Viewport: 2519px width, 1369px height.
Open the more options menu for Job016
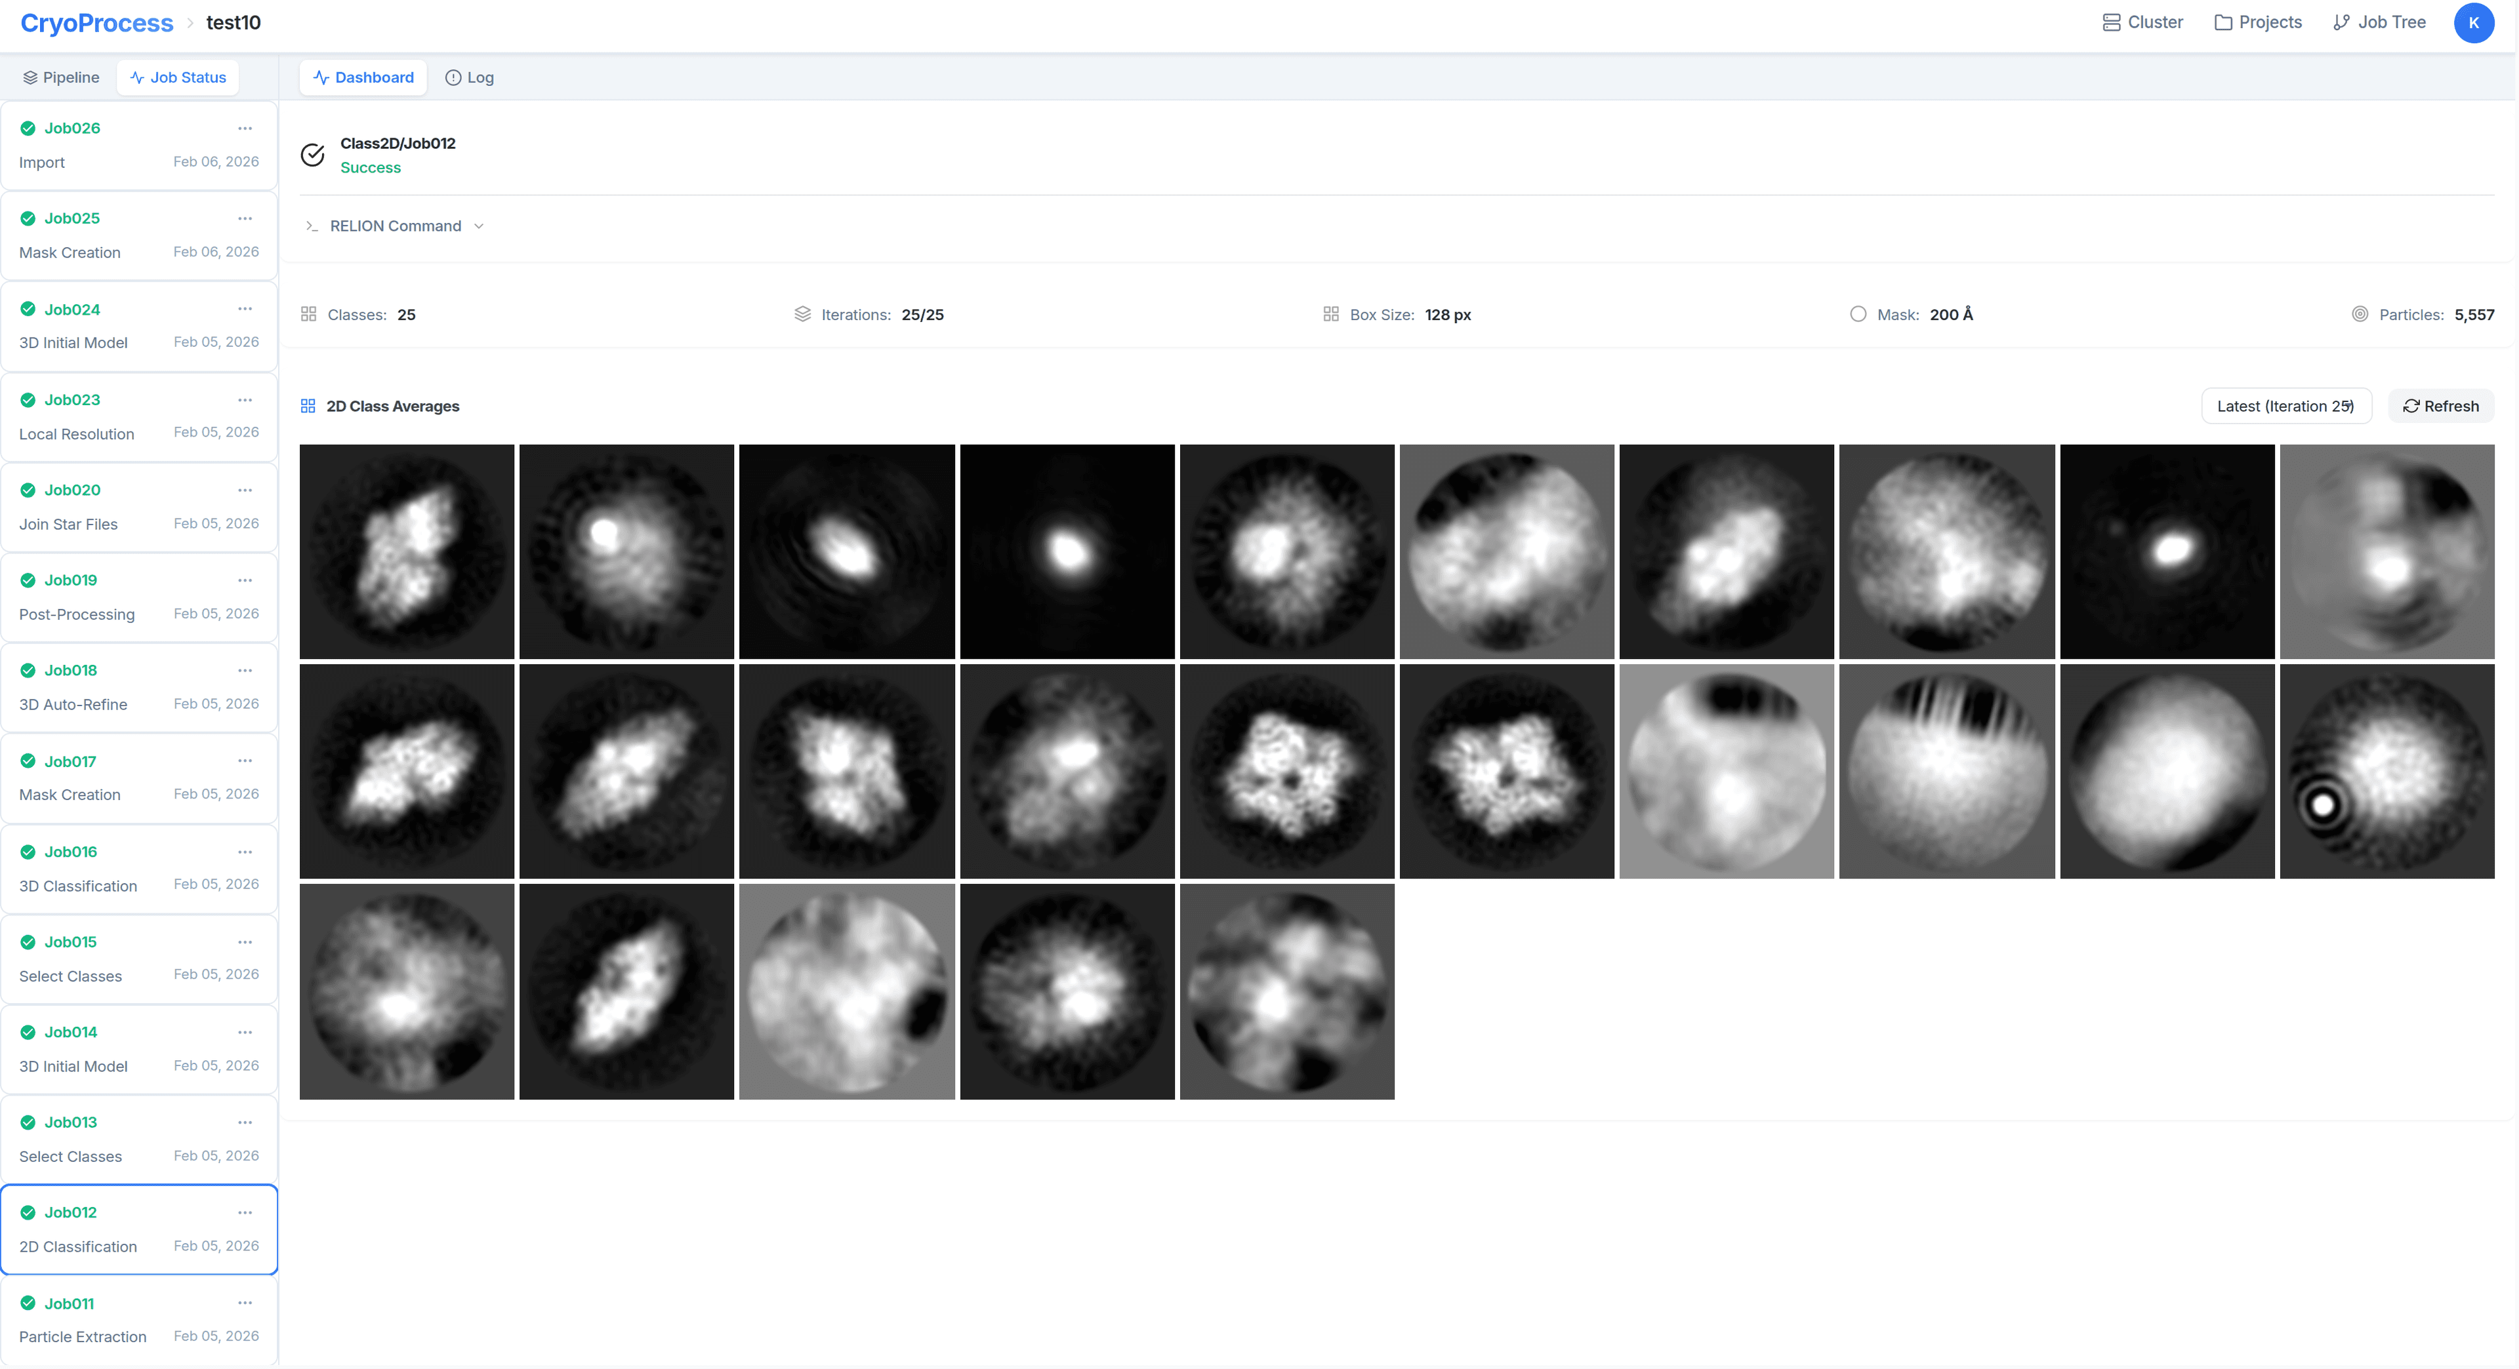tap(245, 852)
